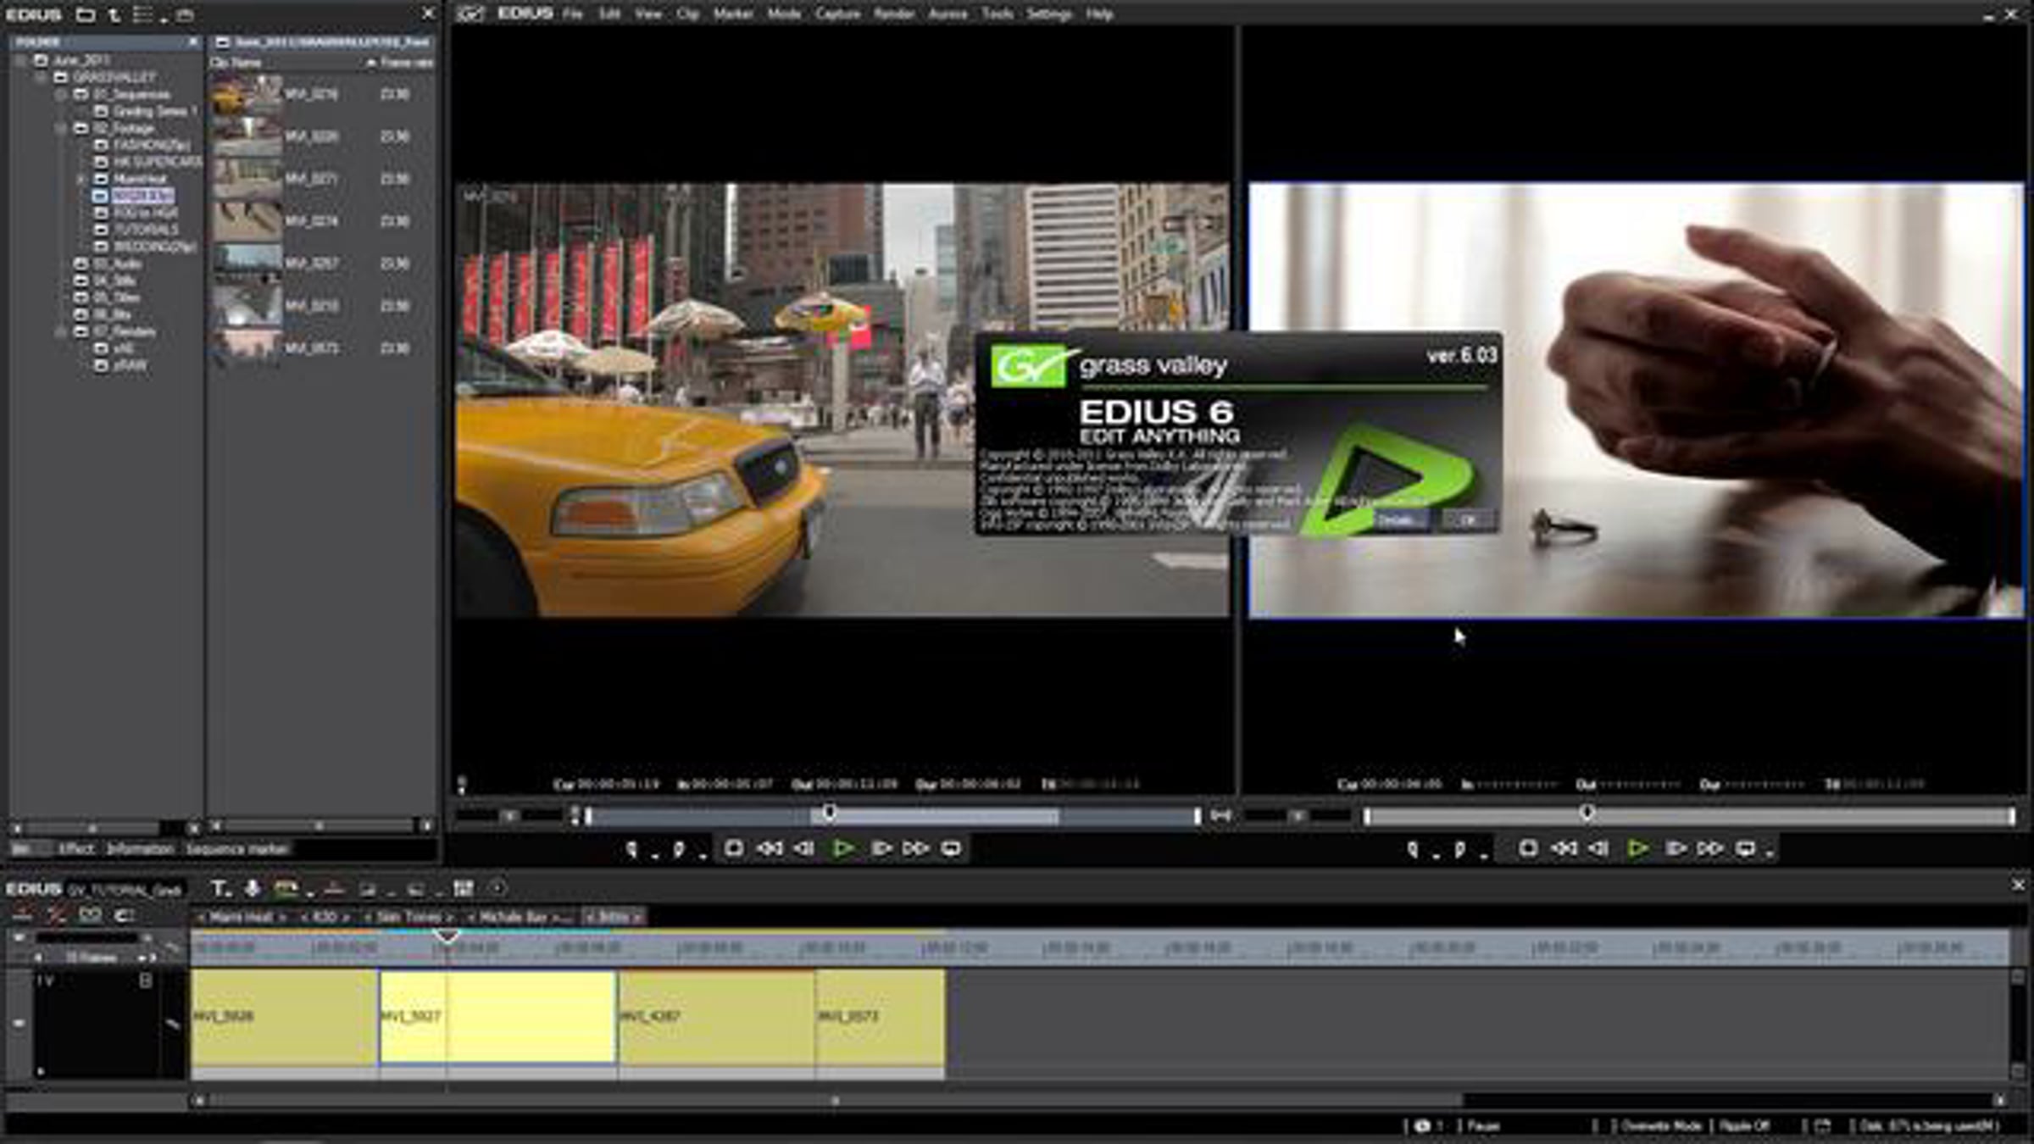Click OK in the EDIUS 6 about dialog
Viewport: 2034px width, 1144px height.
point(1470,519)
